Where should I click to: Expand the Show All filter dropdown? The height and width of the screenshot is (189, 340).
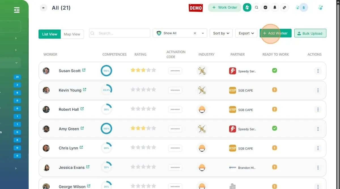point(203,33)
